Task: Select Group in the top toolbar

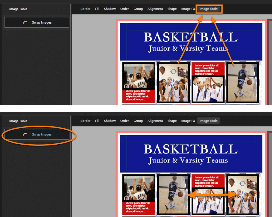Action: [138, 9]
